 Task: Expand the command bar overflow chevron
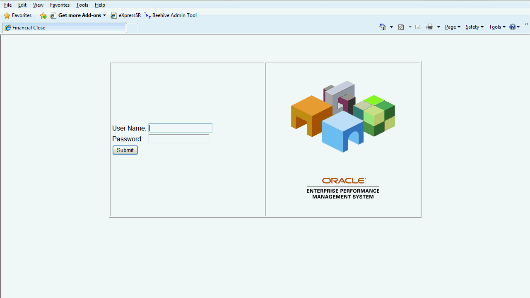(527, 24)
